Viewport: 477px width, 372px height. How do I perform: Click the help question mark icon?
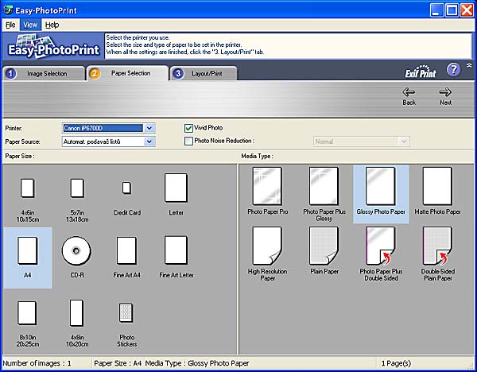[x=453, y=71]
